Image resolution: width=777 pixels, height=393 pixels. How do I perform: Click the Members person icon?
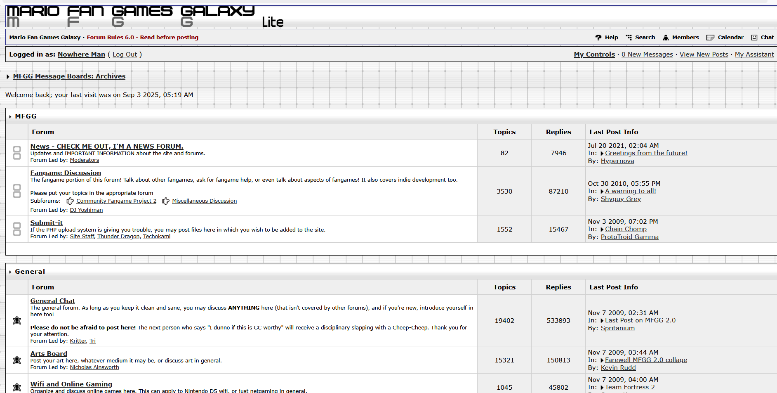point(666,38)
